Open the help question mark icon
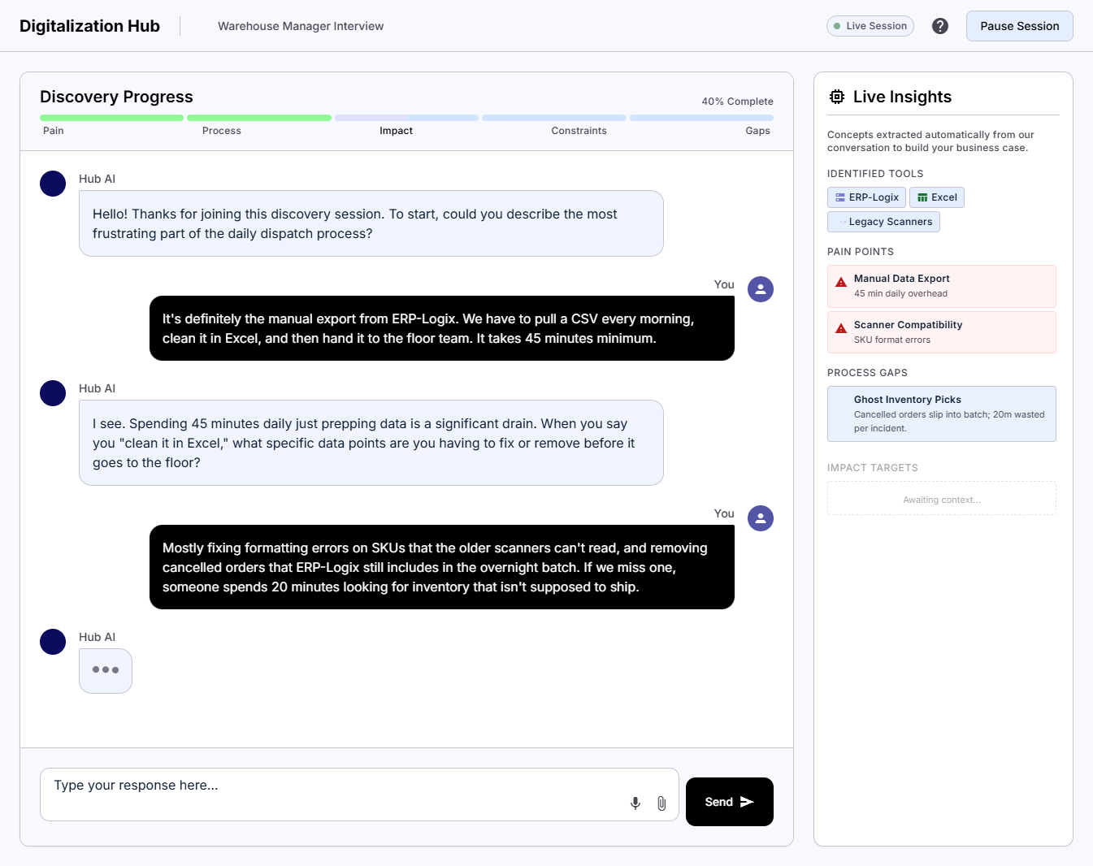 940,26
